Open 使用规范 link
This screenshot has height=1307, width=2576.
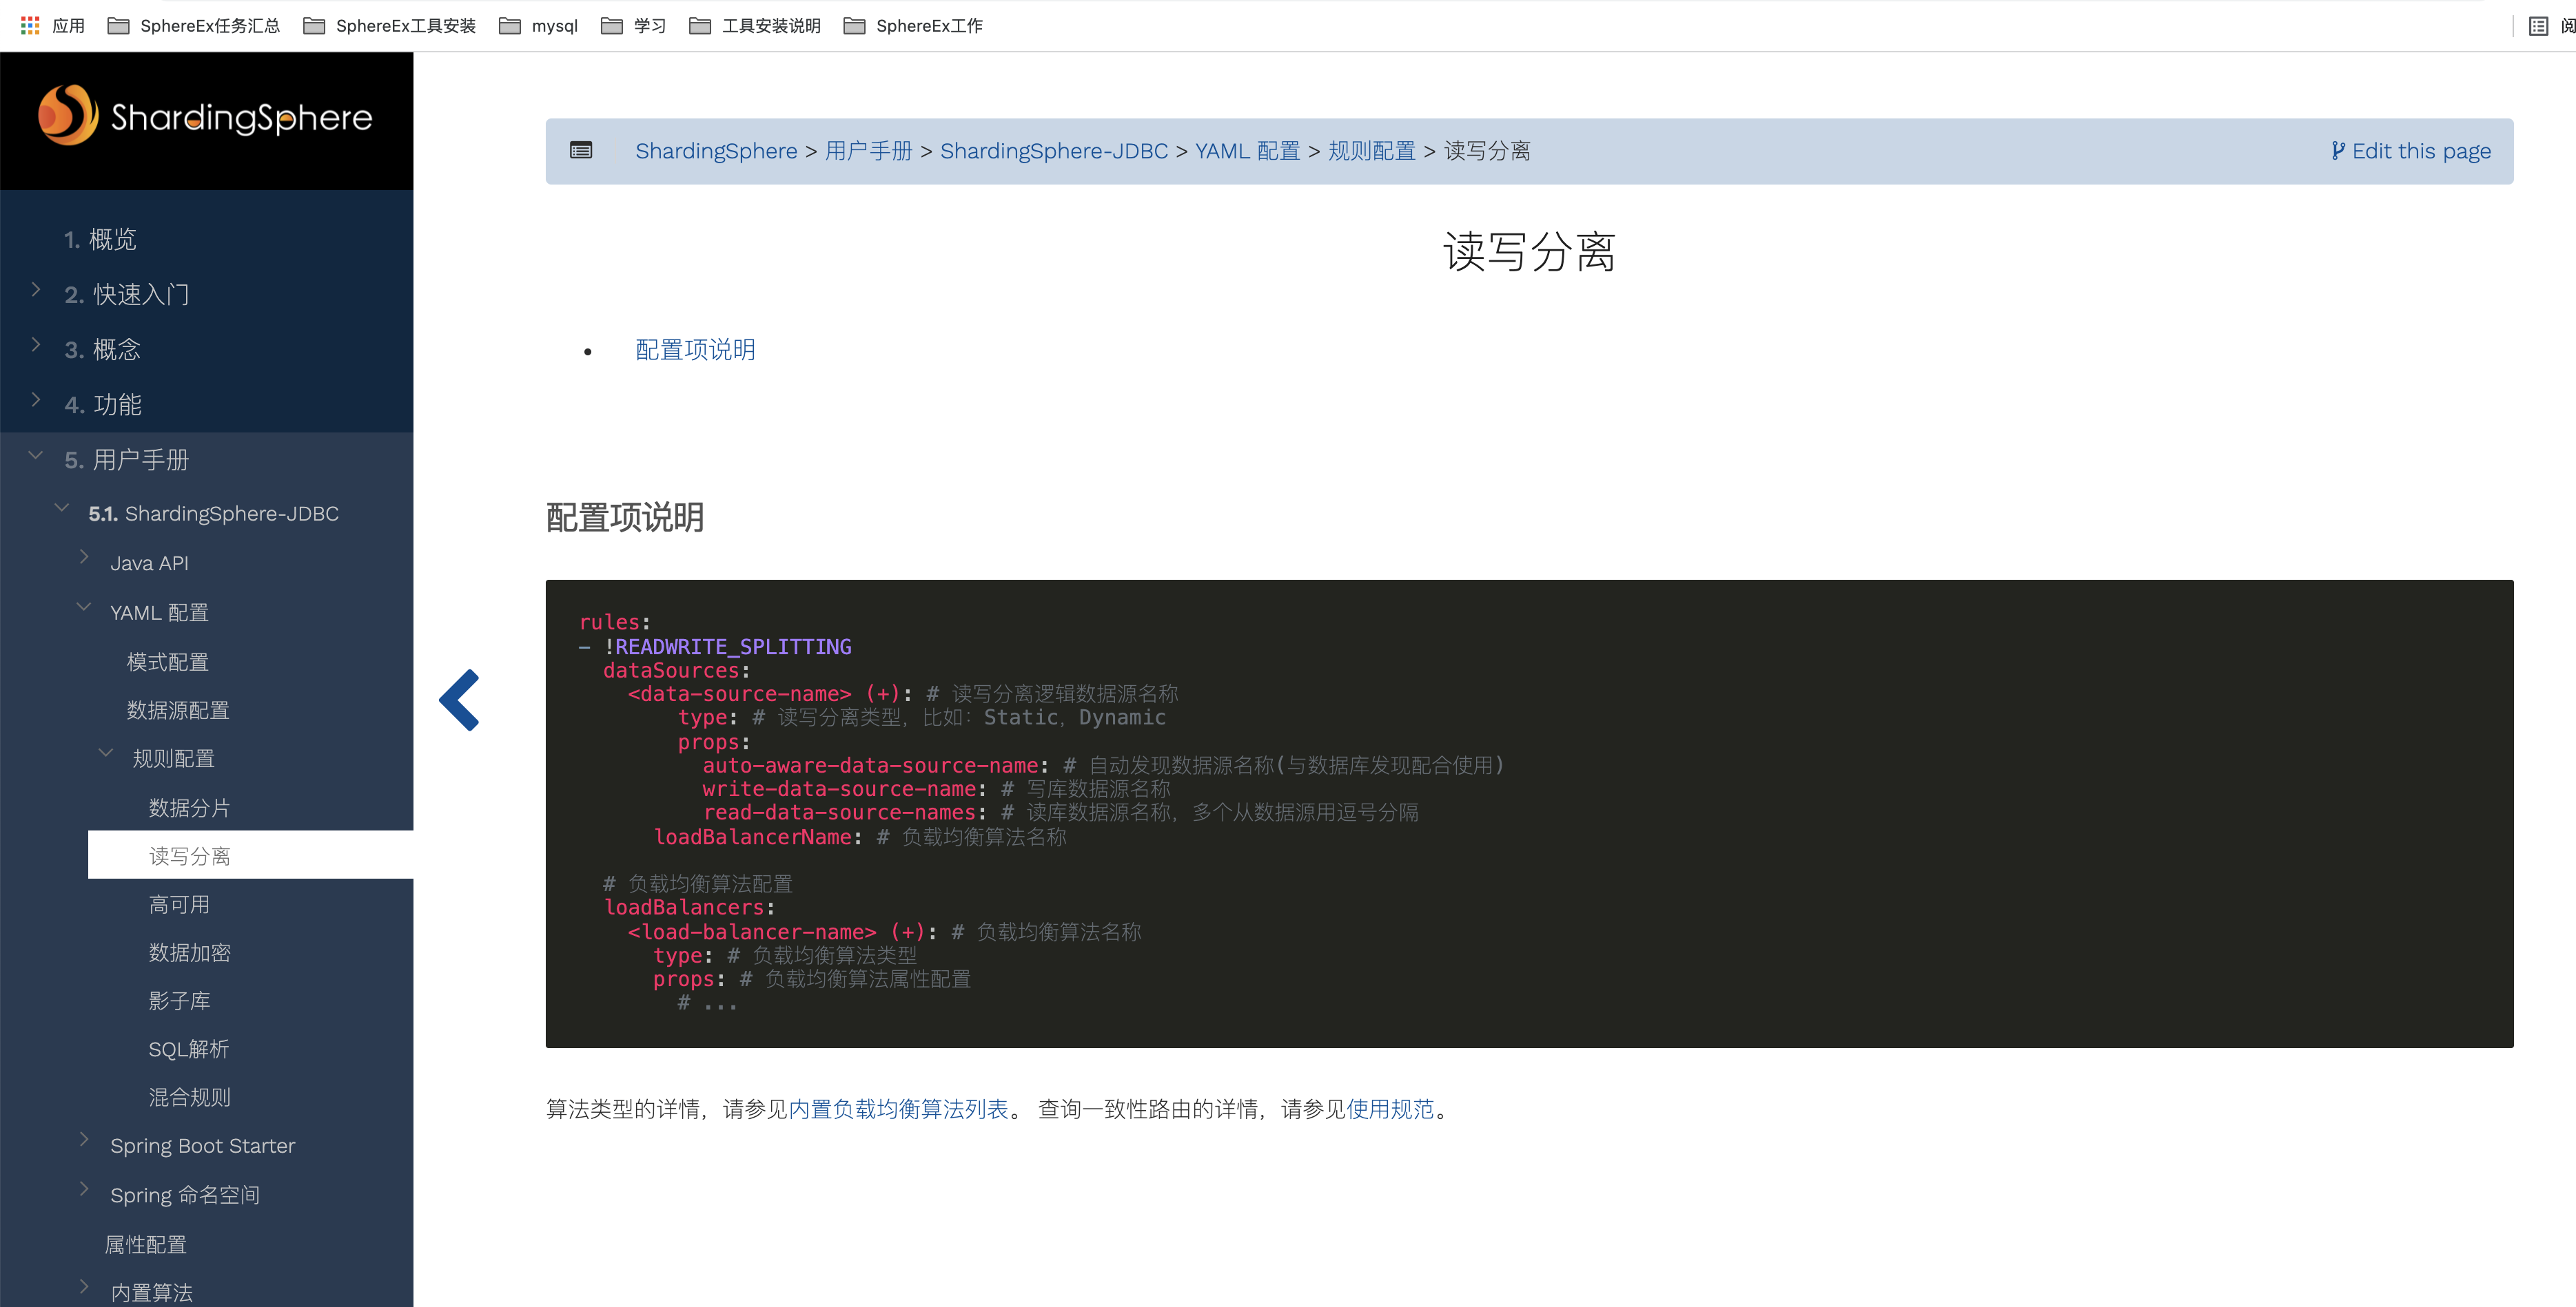pyautogui.click(x=1390, y=1108)
